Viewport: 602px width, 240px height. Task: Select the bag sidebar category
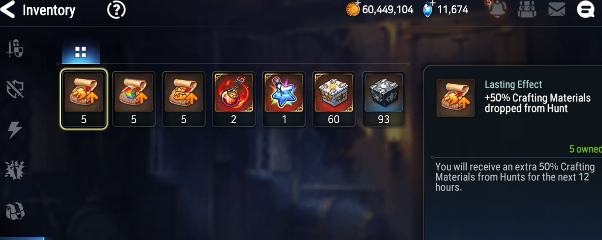[15, 211]
